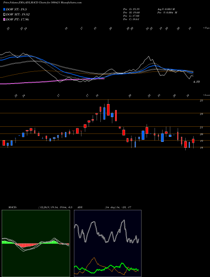This screenshot has height=277, width=210.
Task: Click the 'ADX' panel heading
Action: click(80, 207)
